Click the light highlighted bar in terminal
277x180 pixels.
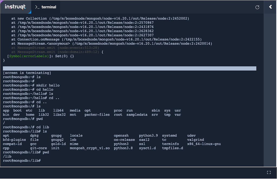coord(129,69)
